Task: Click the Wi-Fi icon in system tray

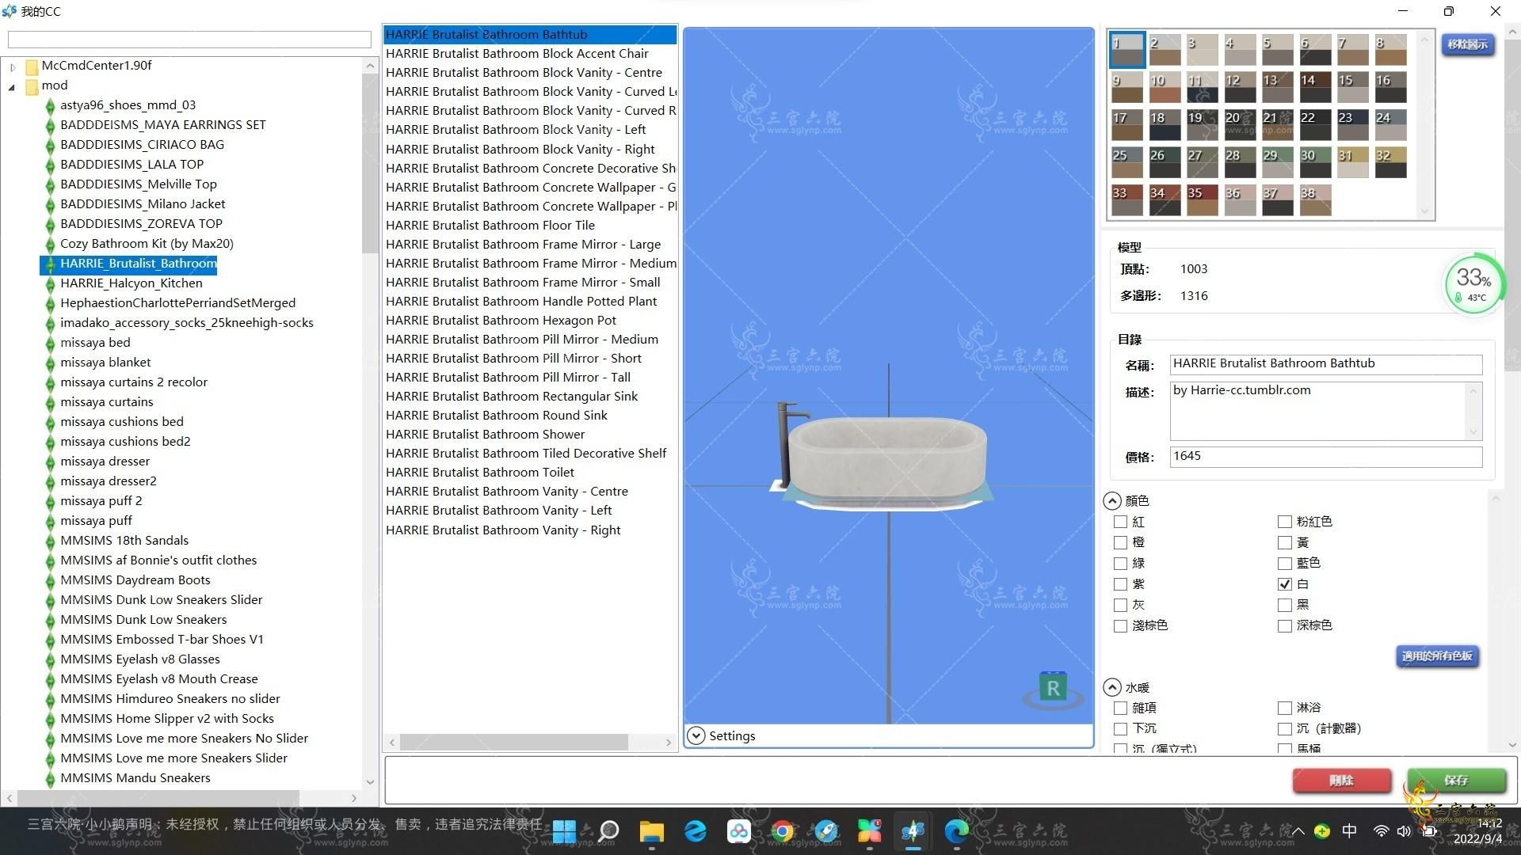Action: click(x=1381, y=830)
